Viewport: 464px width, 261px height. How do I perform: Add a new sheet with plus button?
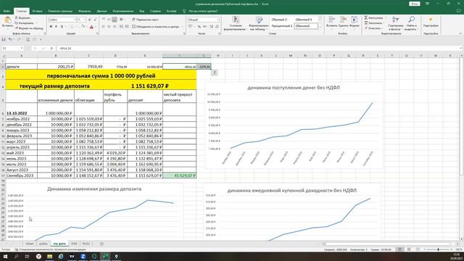101,244
